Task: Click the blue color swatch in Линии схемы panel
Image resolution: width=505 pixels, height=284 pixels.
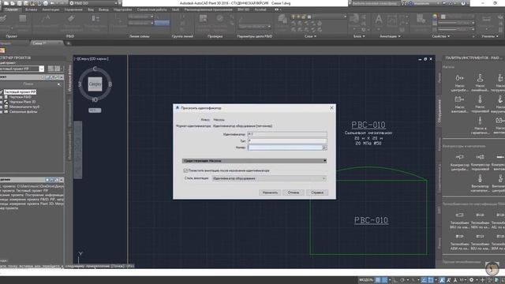Action: (x=162, y=23)
